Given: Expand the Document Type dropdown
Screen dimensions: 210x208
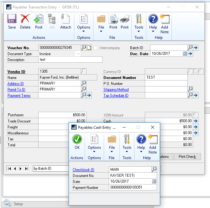Looking at the screenshot, I should click(x=78, y=54).
